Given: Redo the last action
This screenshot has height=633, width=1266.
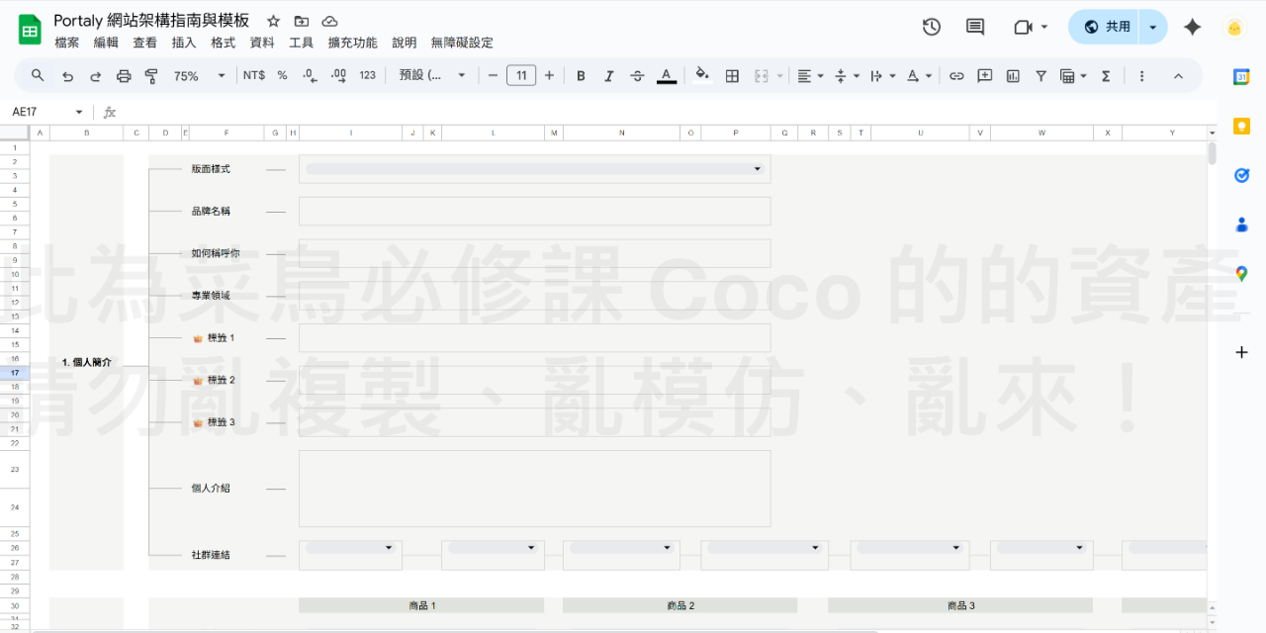Looking at the screenshot, I should click(96, 75).
